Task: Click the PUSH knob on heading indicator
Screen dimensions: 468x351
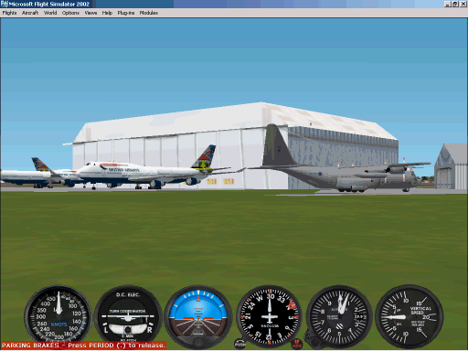Action: click(x=240, y=344)
